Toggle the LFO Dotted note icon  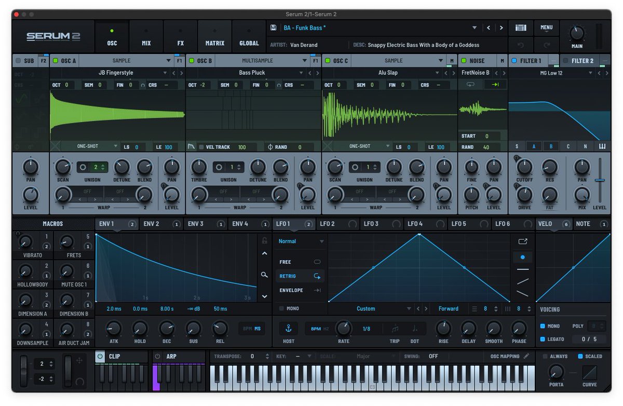click(415, 328)
